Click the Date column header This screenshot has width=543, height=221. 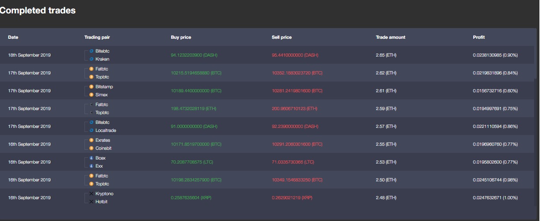coord(13,37)
